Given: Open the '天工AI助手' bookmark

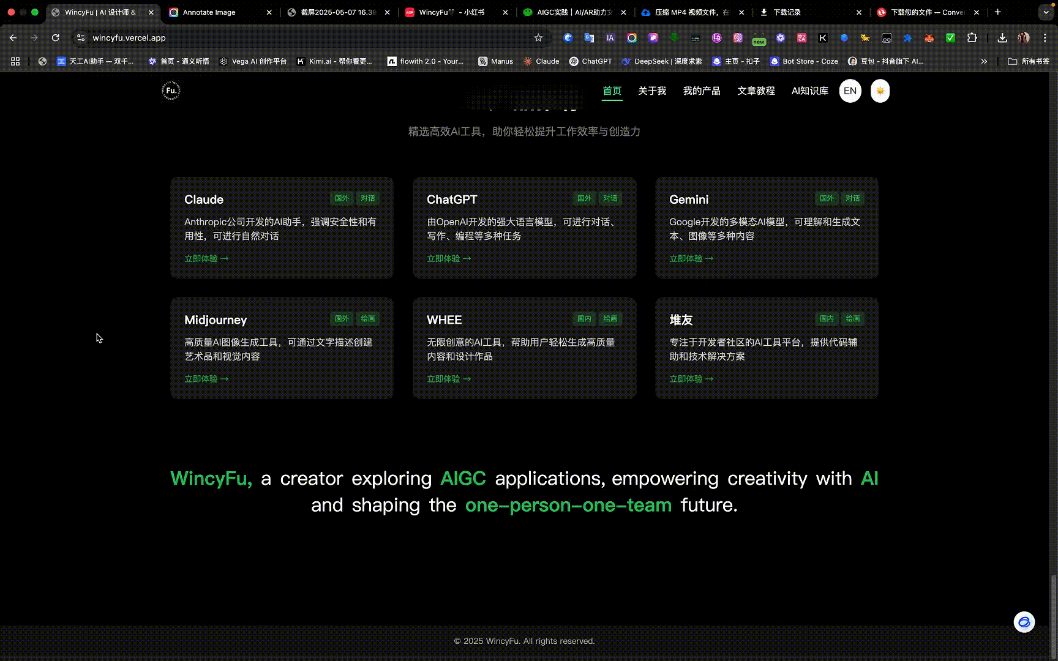Looking at the screenshot, I should (x=95, y=61).
